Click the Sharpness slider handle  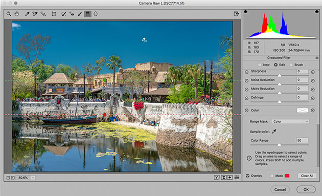click(280, 75)
